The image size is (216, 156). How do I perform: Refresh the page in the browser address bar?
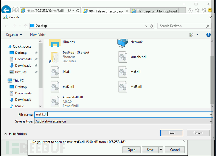point(78,10)
